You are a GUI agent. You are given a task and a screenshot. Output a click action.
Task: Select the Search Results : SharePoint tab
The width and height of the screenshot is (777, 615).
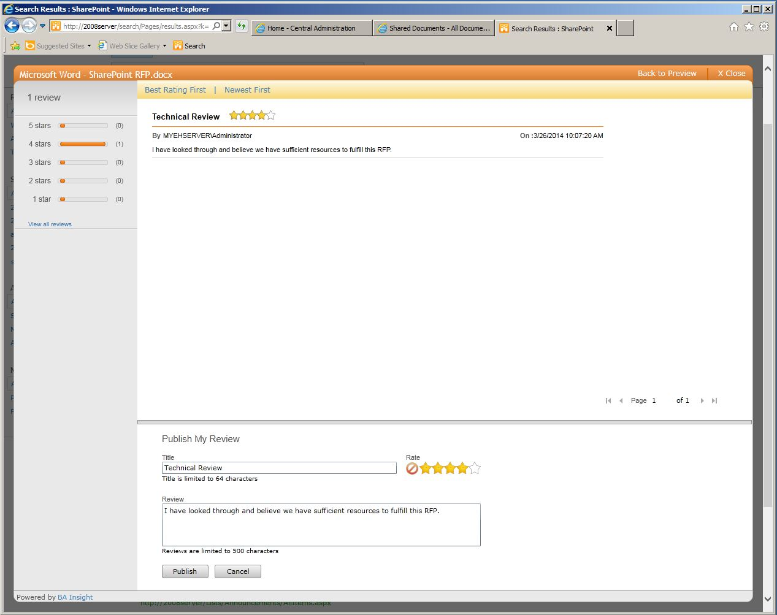coord(552,28)
